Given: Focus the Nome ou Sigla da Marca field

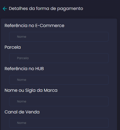Looking at the screenshot, I should click(x=59, y=101).
